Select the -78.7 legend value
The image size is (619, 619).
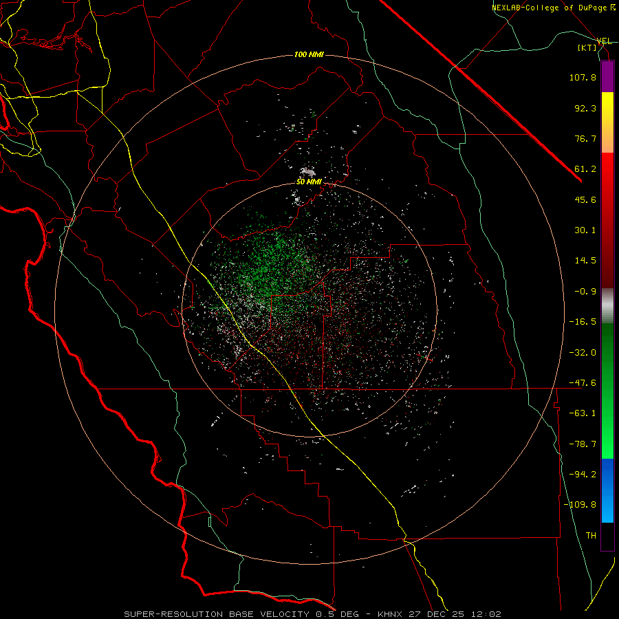pyautogui.click(x=583, y=444)
